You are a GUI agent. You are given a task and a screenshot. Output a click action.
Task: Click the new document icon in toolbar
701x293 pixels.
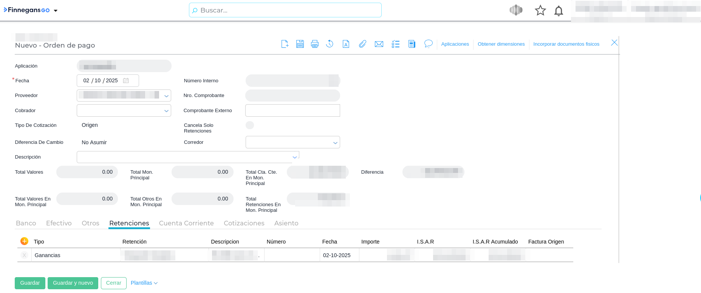pos(285,44)
